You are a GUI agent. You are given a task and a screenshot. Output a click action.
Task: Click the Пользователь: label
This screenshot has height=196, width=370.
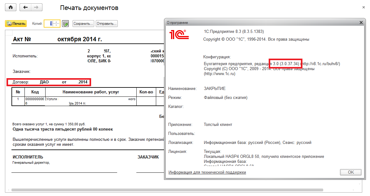(x=182, y=134)
